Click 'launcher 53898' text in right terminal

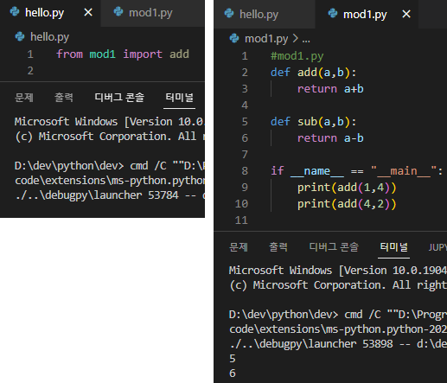point(350,344)
